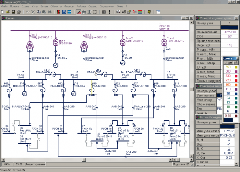Click the Подсхема 1/3 status indicator
The height and width of the screenshot is (172, 240).
[x=181, y=164]
